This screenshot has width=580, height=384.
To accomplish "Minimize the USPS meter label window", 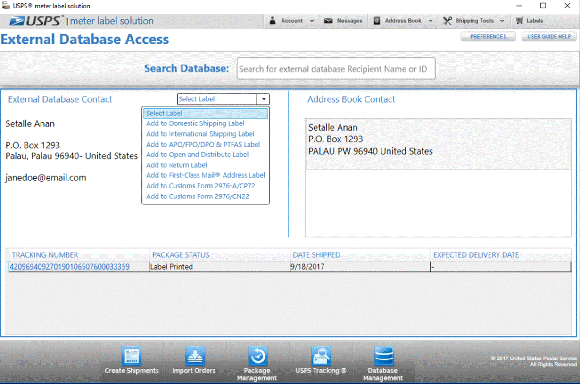I will [519, 6].
